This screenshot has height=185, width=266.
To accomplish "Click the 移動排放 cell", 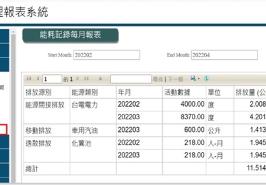I will click(x=47, y=130).
